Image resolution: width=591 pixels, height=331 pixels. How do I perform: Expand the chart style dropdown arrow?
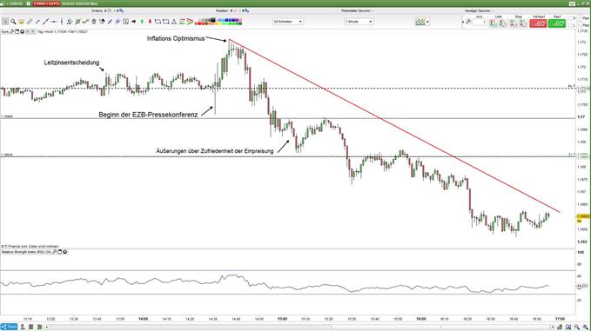427,22
